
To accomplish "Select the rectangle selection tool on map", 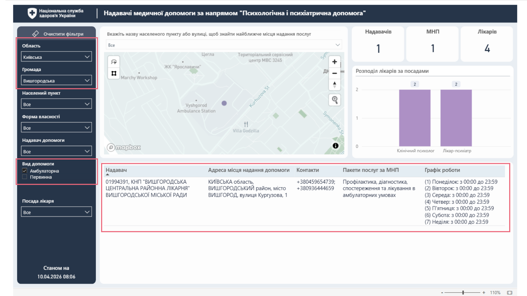I will point(114,73).
